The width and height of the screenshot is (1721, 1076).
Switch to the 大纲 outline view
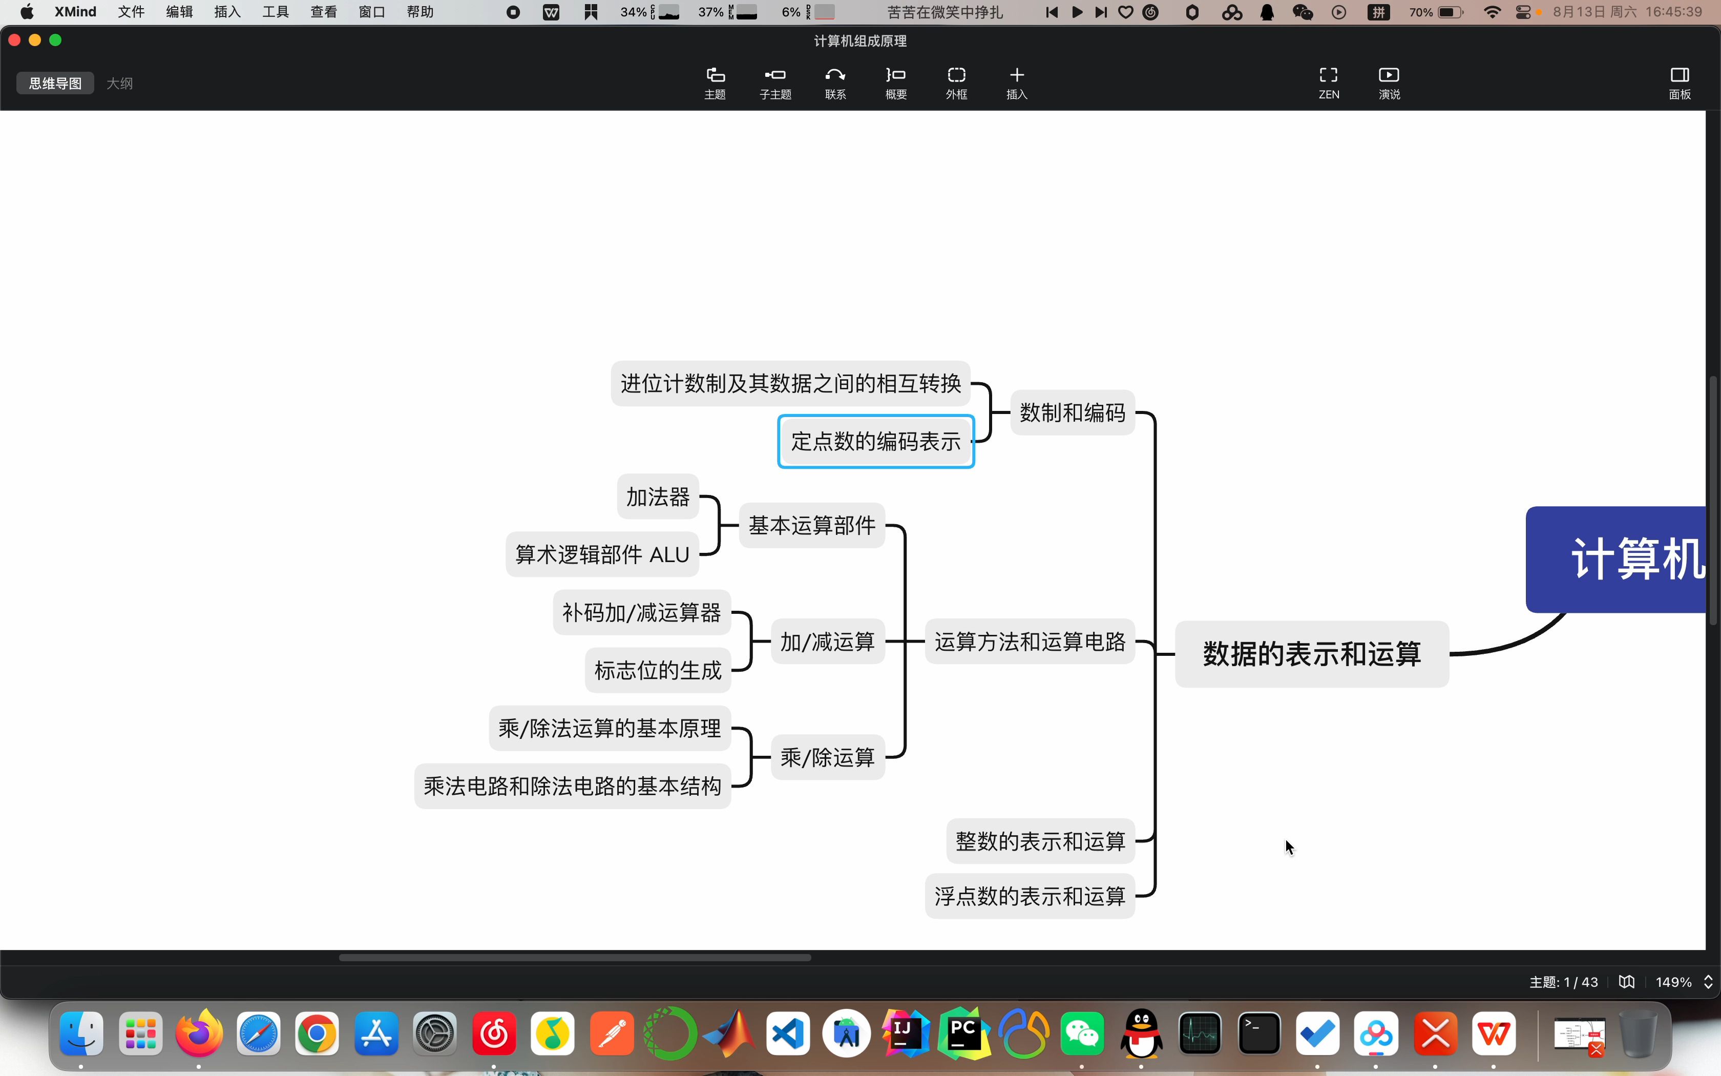pos(119,83)
